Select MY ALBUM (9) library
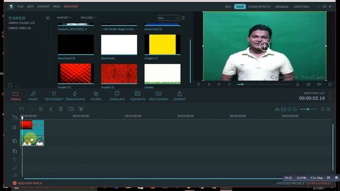340x191 pixels. pos(17,18)
